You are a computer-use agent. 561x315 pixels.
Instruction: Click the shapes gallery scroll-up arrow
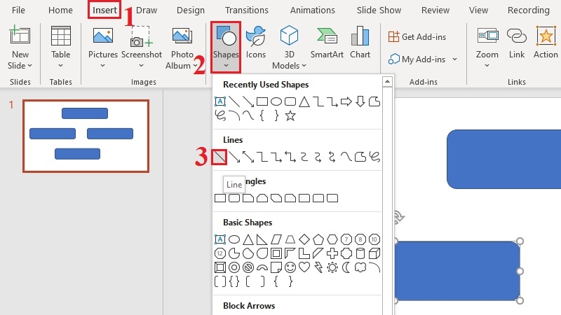click(387, 82)
